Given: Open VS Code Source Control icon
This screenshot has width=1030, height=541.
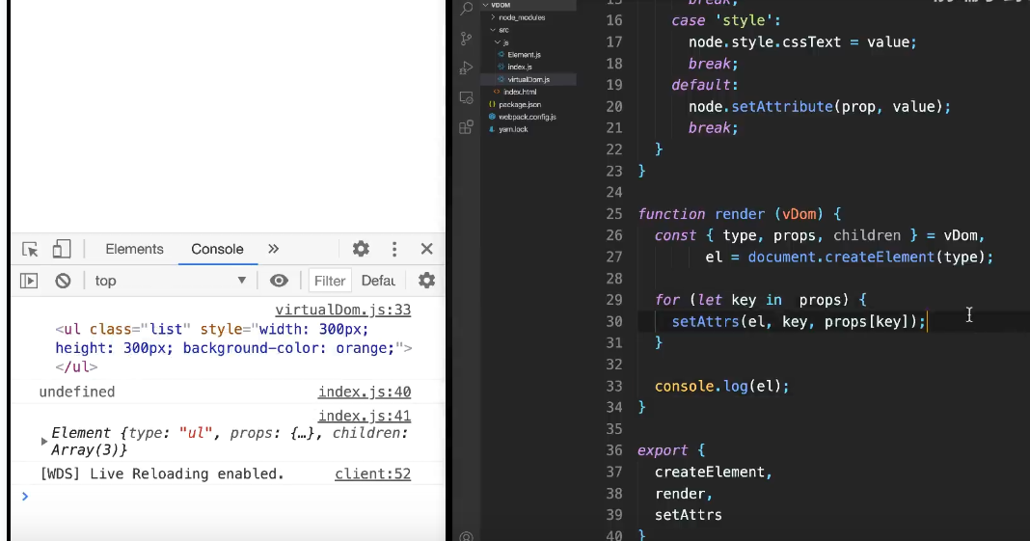Looking at the screenshot, I should tap(467, 38).
